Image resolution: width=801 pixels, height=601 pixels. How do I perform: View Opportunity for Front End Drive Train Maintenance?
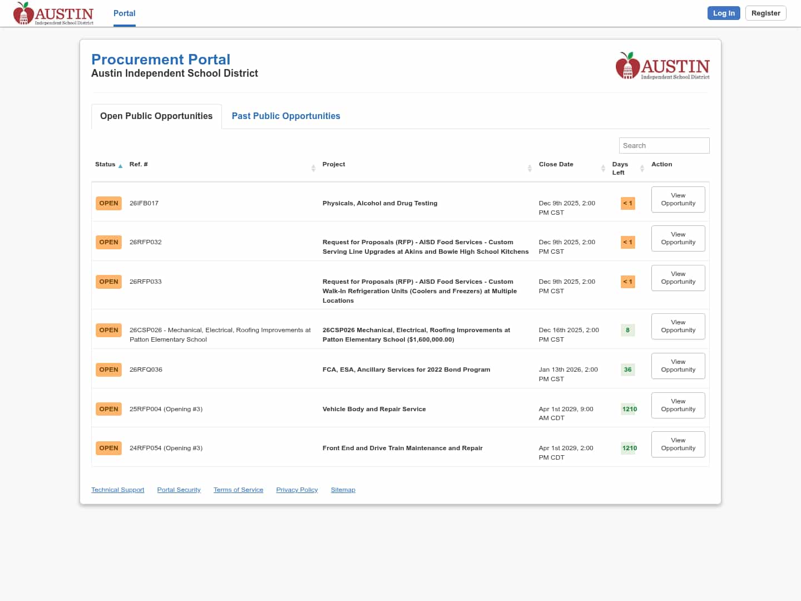tap(678, 444)
